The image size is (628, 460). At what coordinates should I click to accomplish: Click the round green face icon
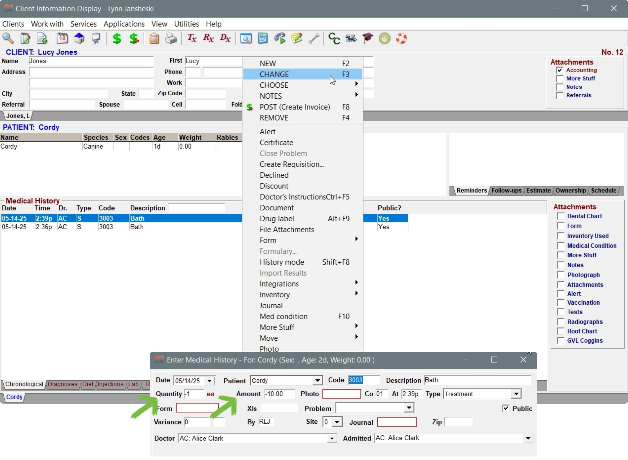pos(384,38)
